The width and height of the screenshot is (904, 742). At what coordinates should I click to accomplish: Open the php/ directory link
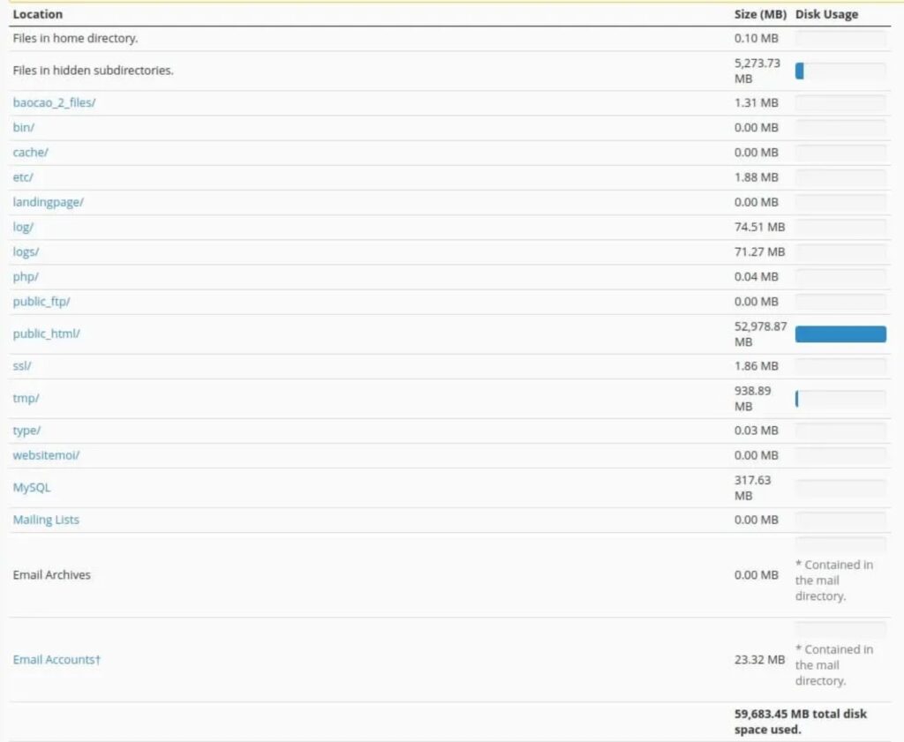(26, 276)
